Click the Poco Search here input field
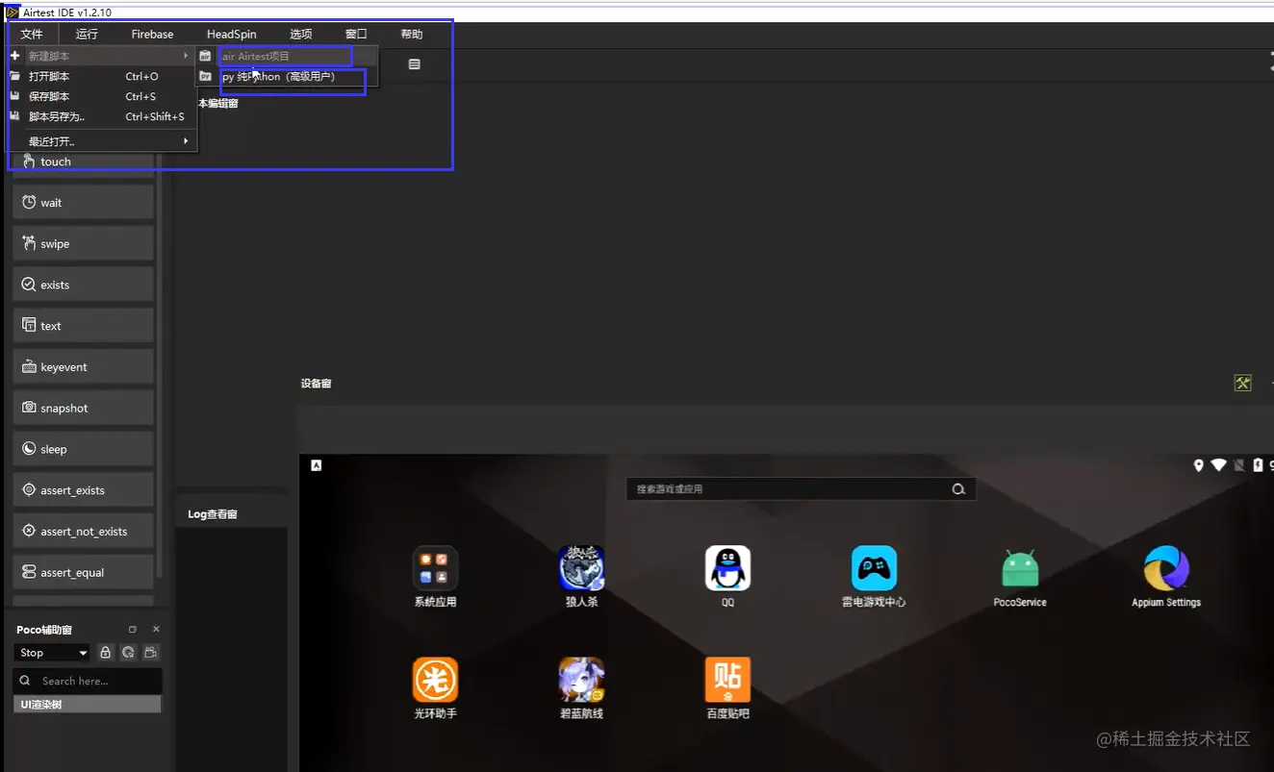 click(x=88, y=681)
